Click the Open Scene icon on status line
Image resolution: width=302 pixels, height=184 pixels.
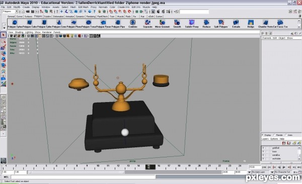(x=28, y=12)
